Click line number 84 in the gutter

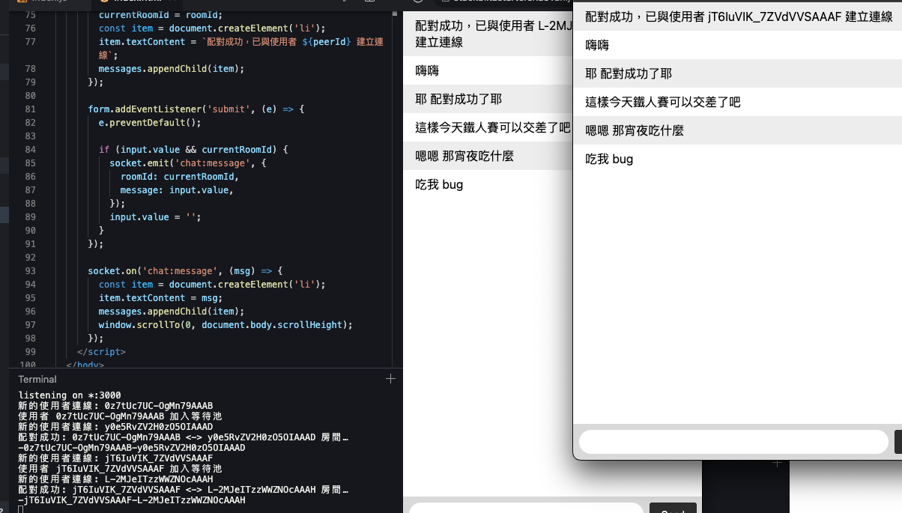(30, 150)
